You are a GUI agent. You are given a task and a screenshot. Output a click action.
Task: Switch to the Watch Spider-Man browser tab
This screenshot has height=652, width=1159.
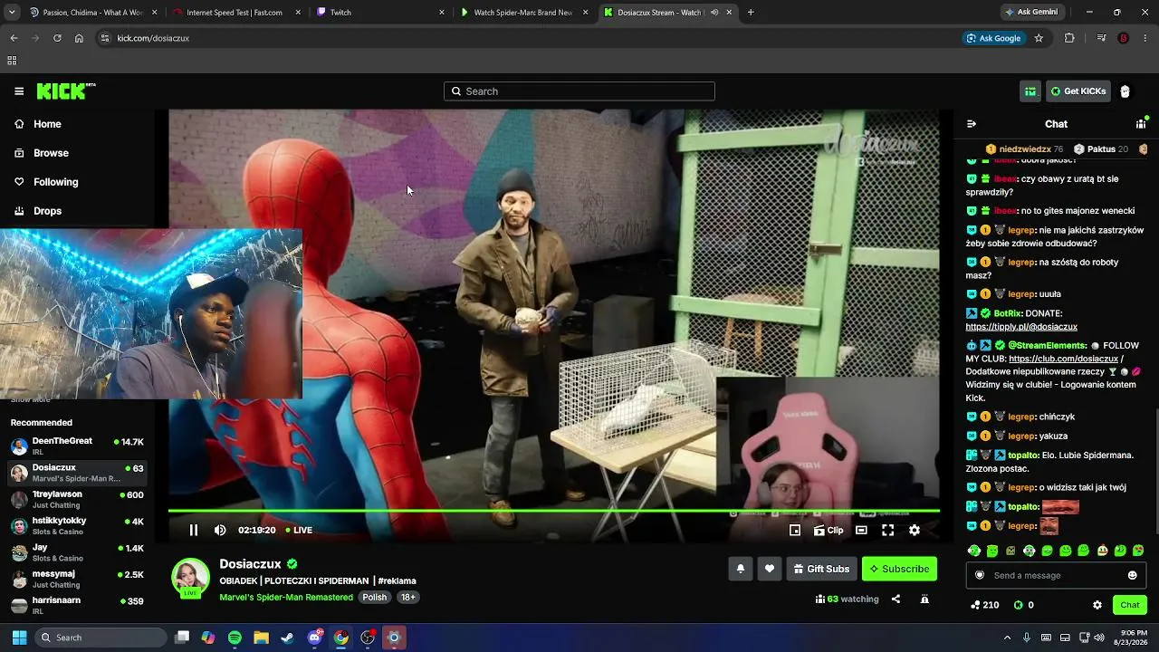[523, 13]
